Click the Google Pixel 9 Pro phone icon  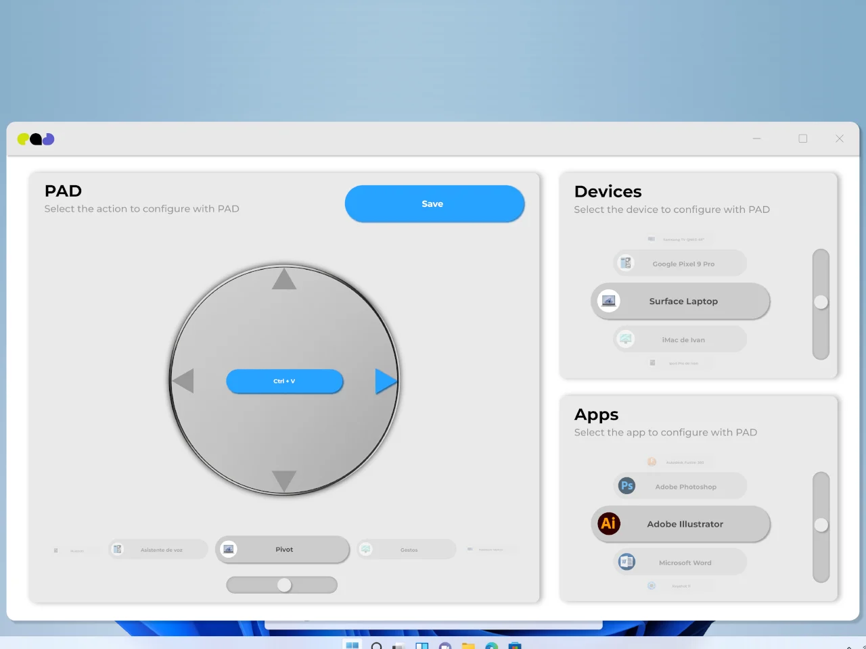[x=626, y=263]
